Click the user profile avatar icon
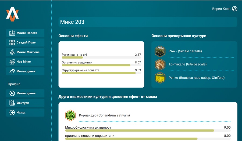Viewport: 242px width, 141px height. (235, 9)
